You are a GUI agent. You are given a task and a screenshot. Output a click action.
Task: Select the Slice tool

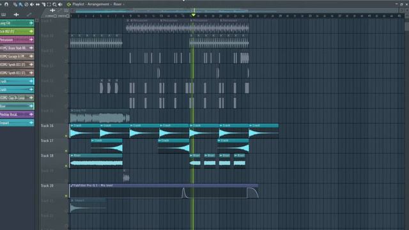pos(43,4)
